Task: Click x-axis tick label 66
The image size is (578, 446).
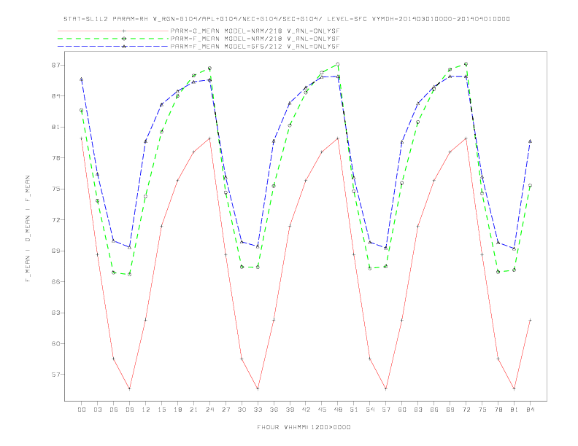Action: 434,410
